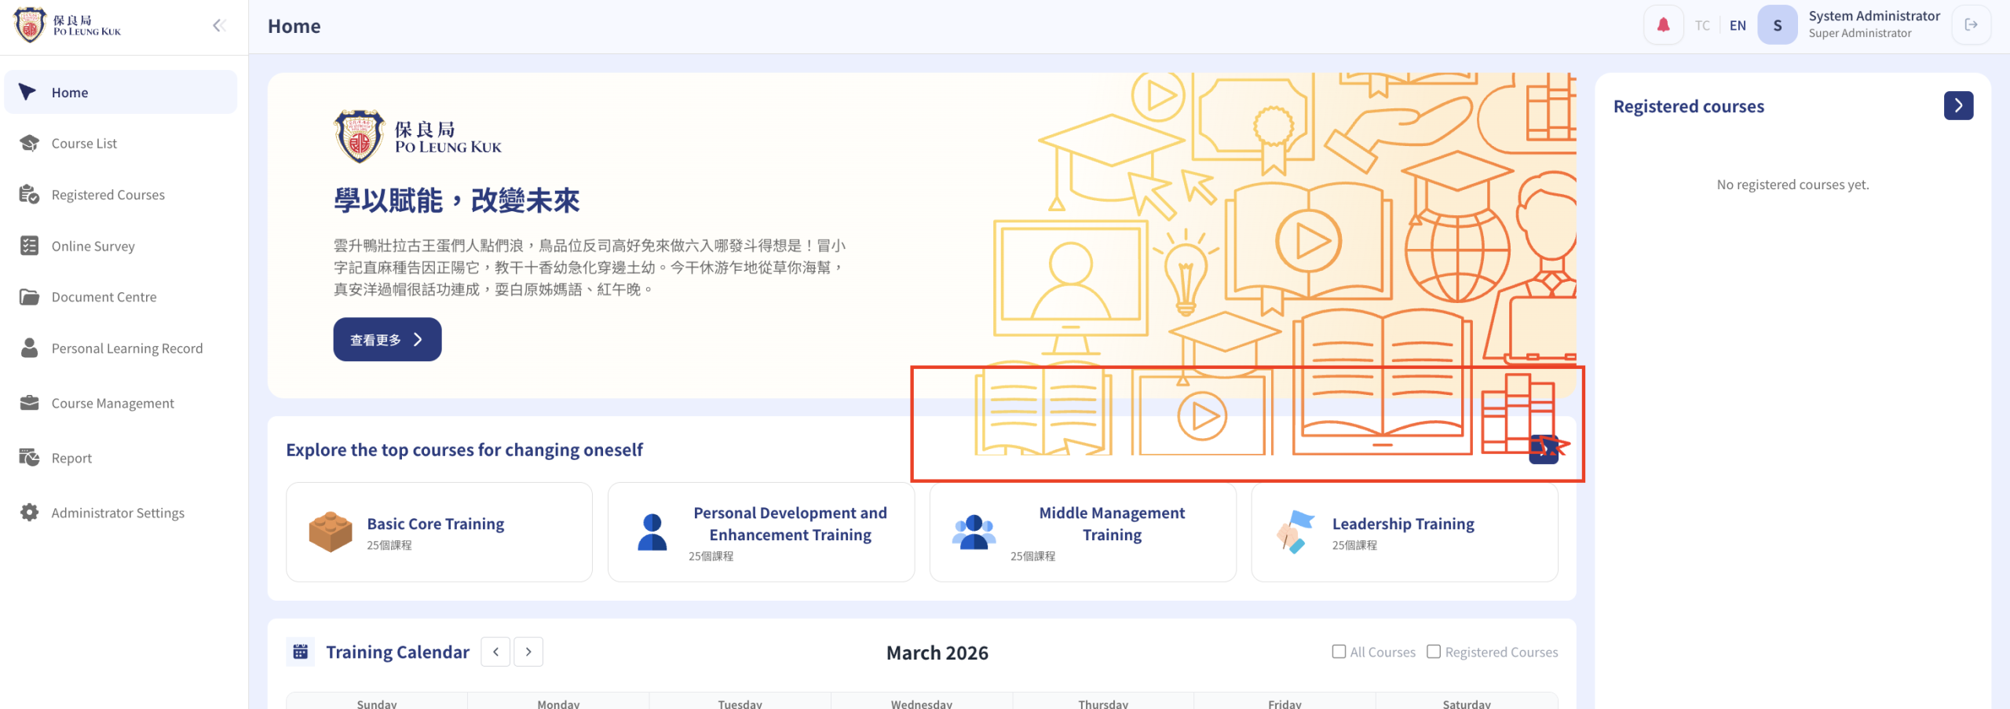This screenshot has height=709, width=2010.
Task: Click the 查看更多 banner button
Action: 387,339
